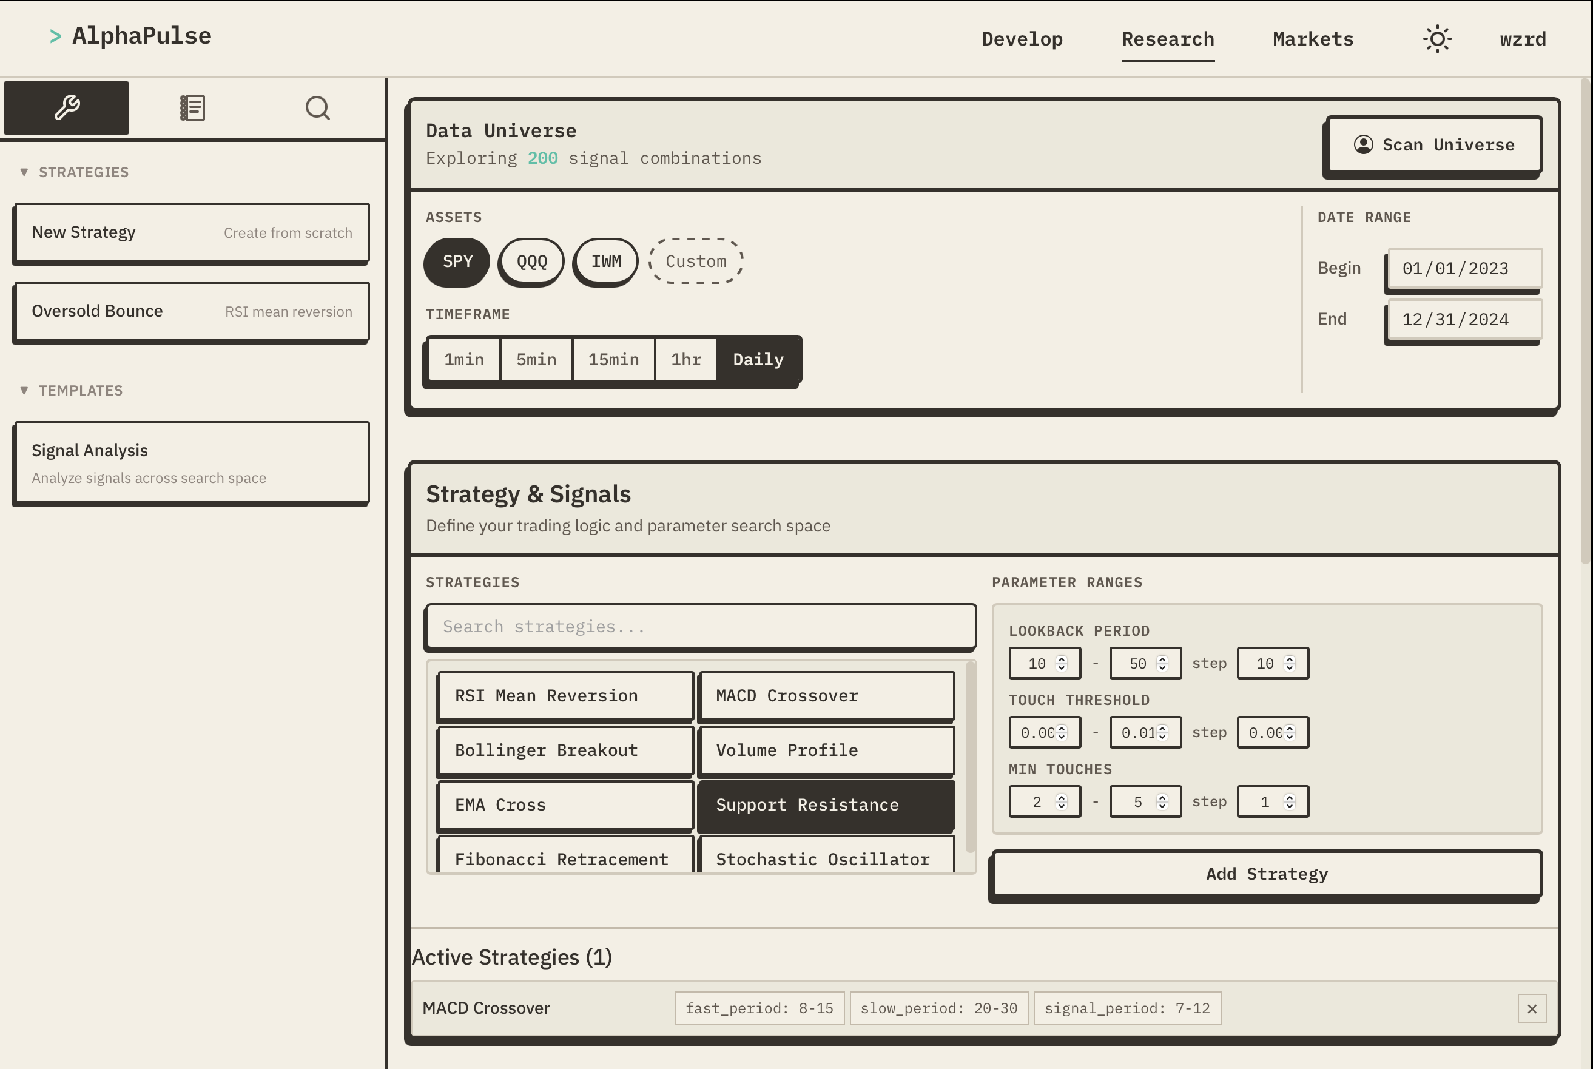
Task: Collapse the TEMPLATES sidebar section
Action: 24,391
